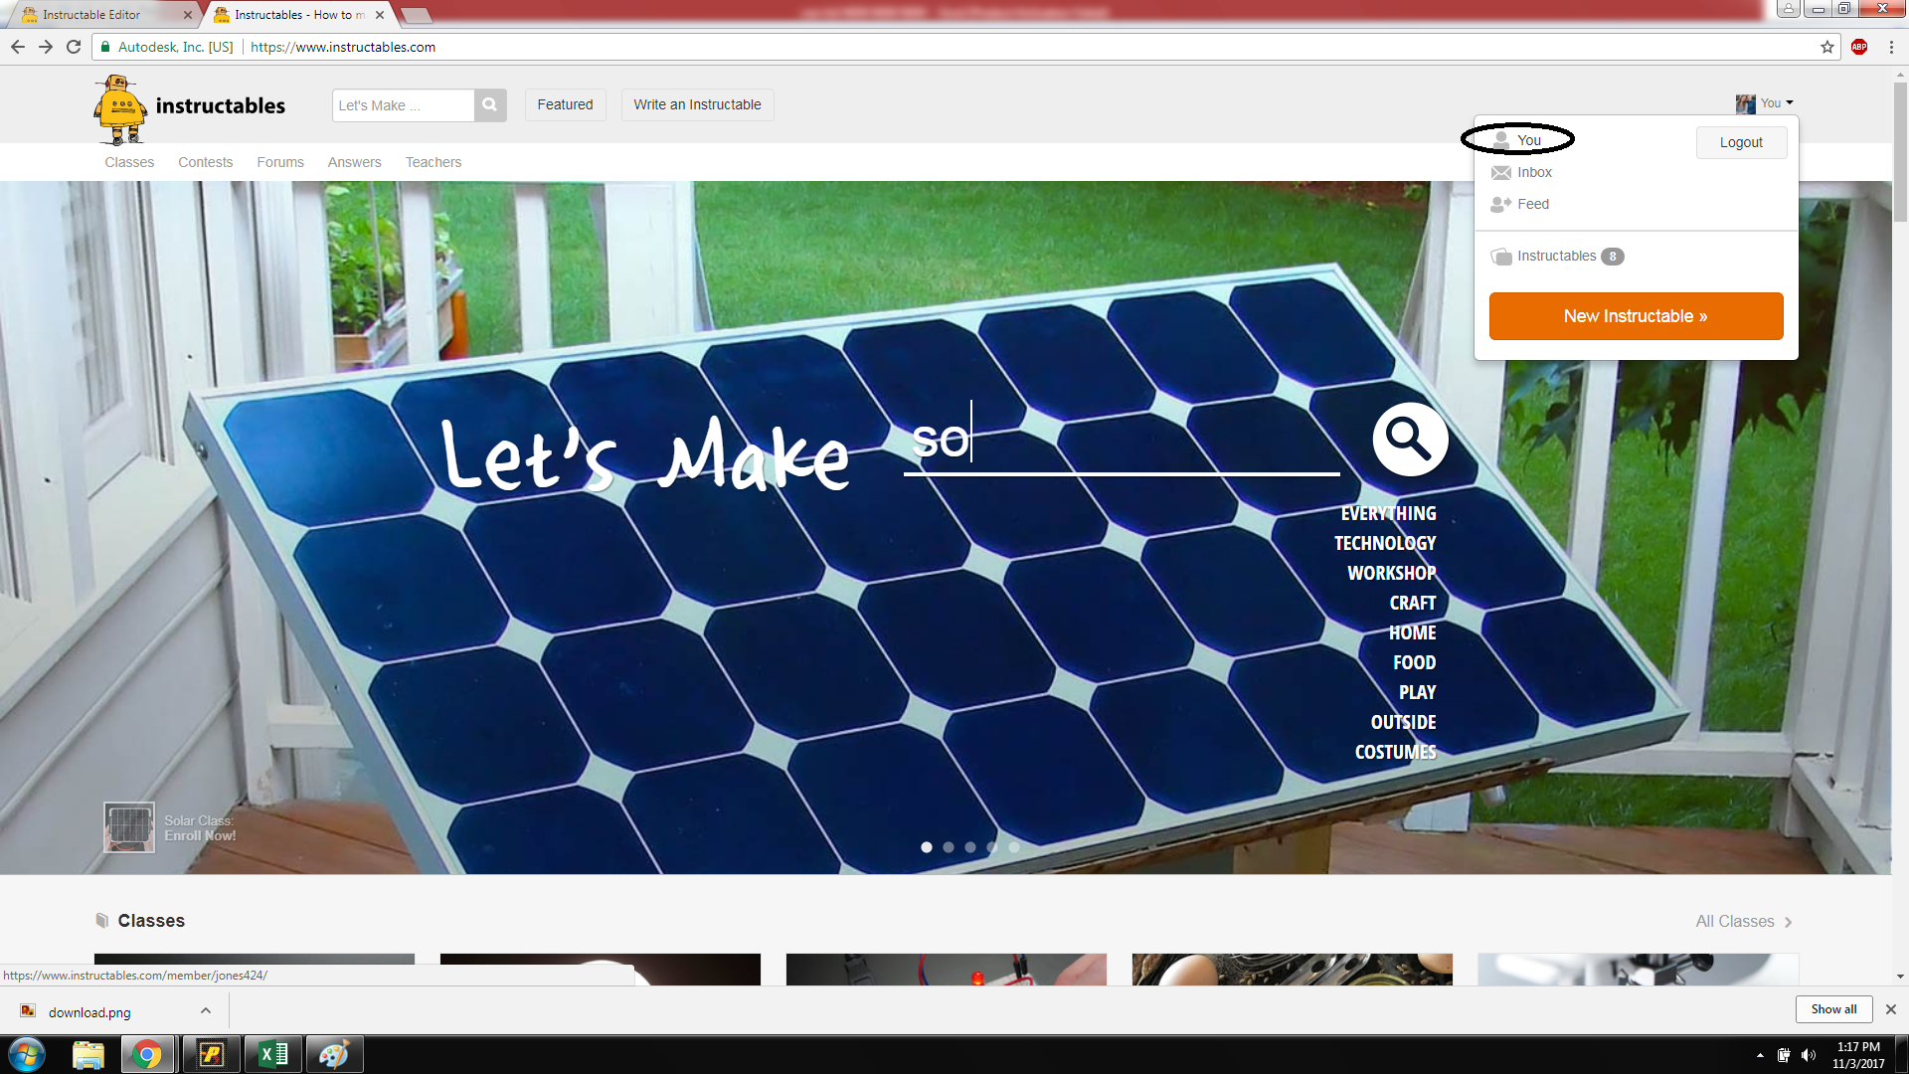This screenshot has width=1909, height=1074.
Task: Open Inbox from the account menu
Action: tap(1533, 172)
